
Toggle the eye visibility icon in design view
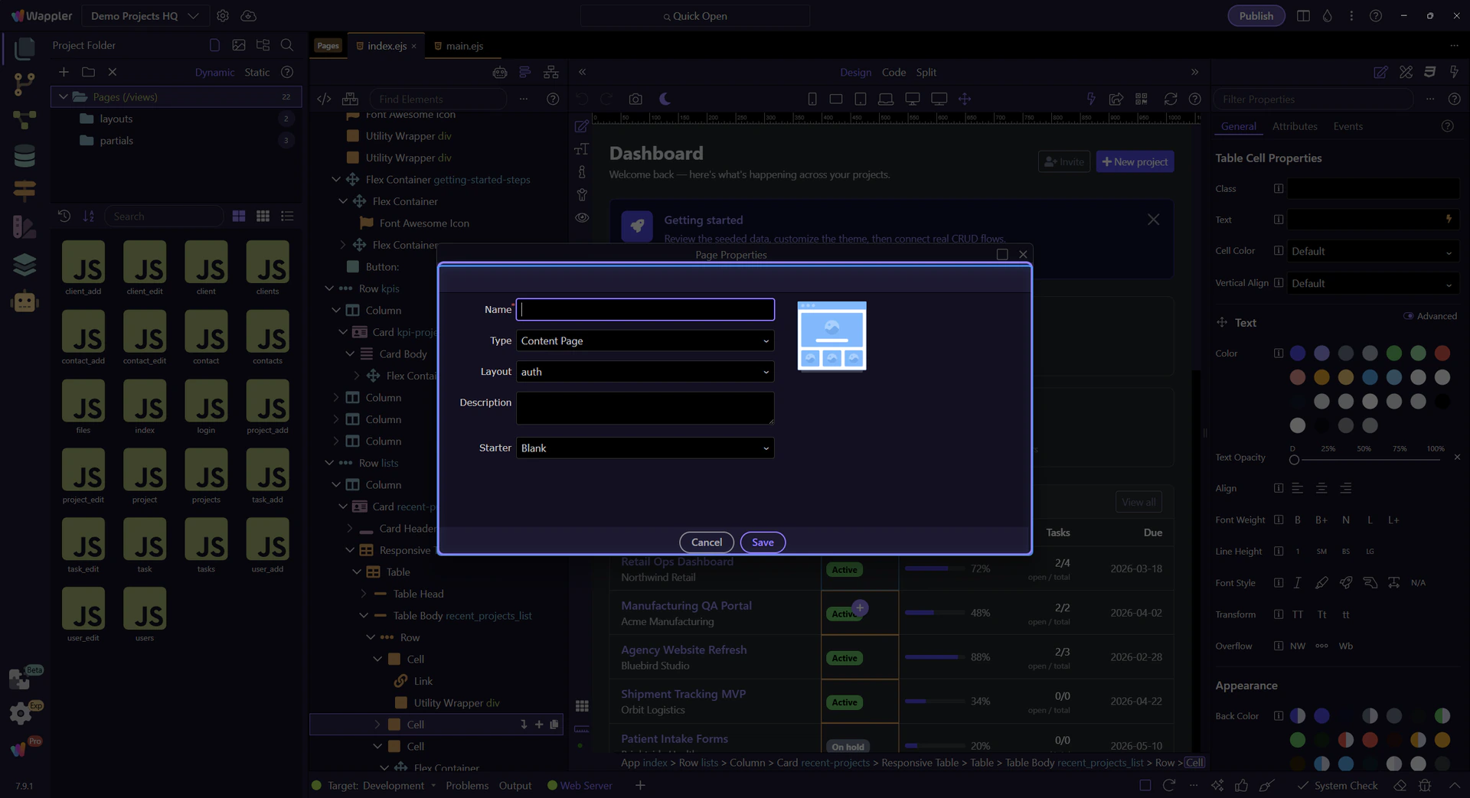tap(582, 217)
